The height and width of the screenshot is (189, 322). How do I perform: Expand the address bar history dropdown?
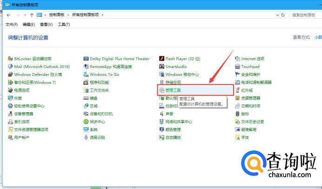pyautogui.click(x=277, y=15)
